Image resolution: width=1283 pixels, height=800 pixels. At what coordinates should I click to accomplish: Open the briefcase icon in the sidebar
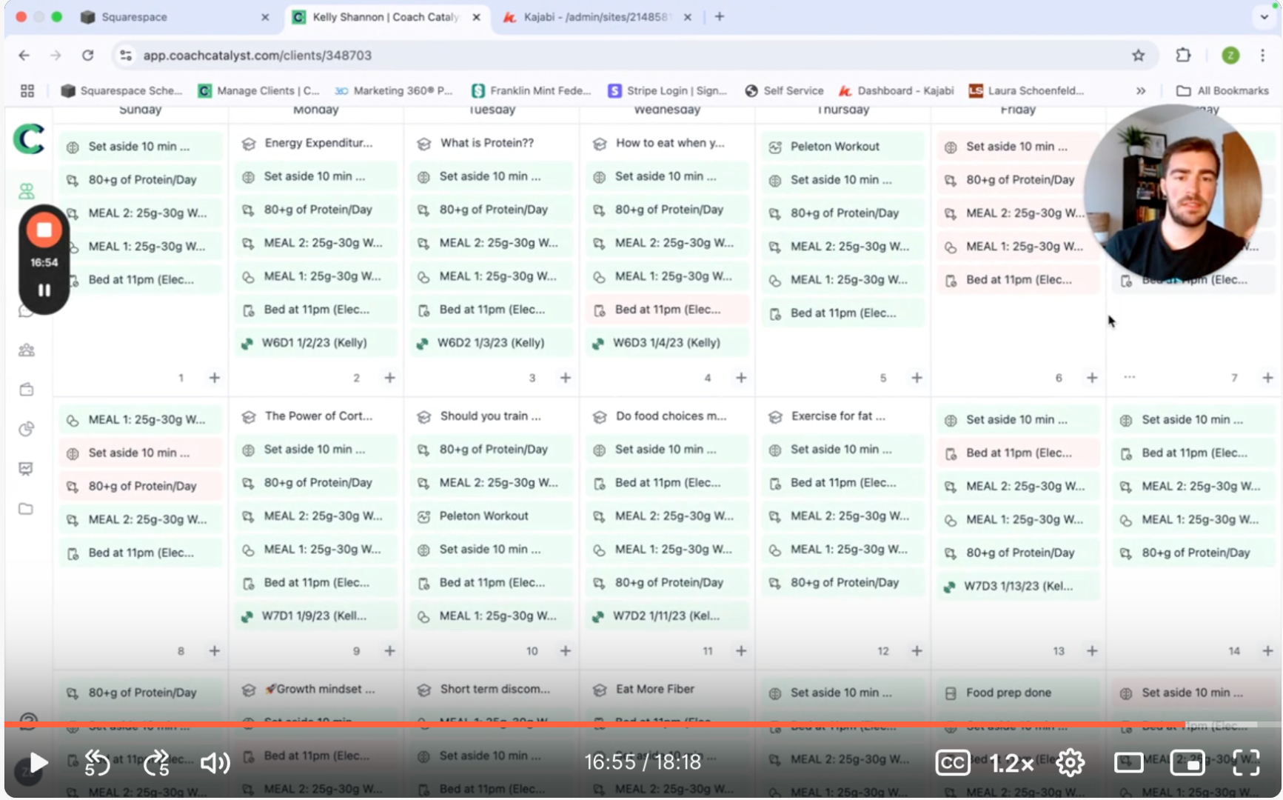(27, 390)
